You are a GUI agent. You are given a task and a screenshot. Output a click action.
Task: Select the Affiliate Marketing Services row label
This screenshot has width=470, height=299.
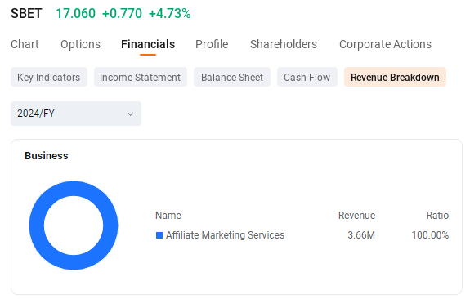[x=225, y=235]
